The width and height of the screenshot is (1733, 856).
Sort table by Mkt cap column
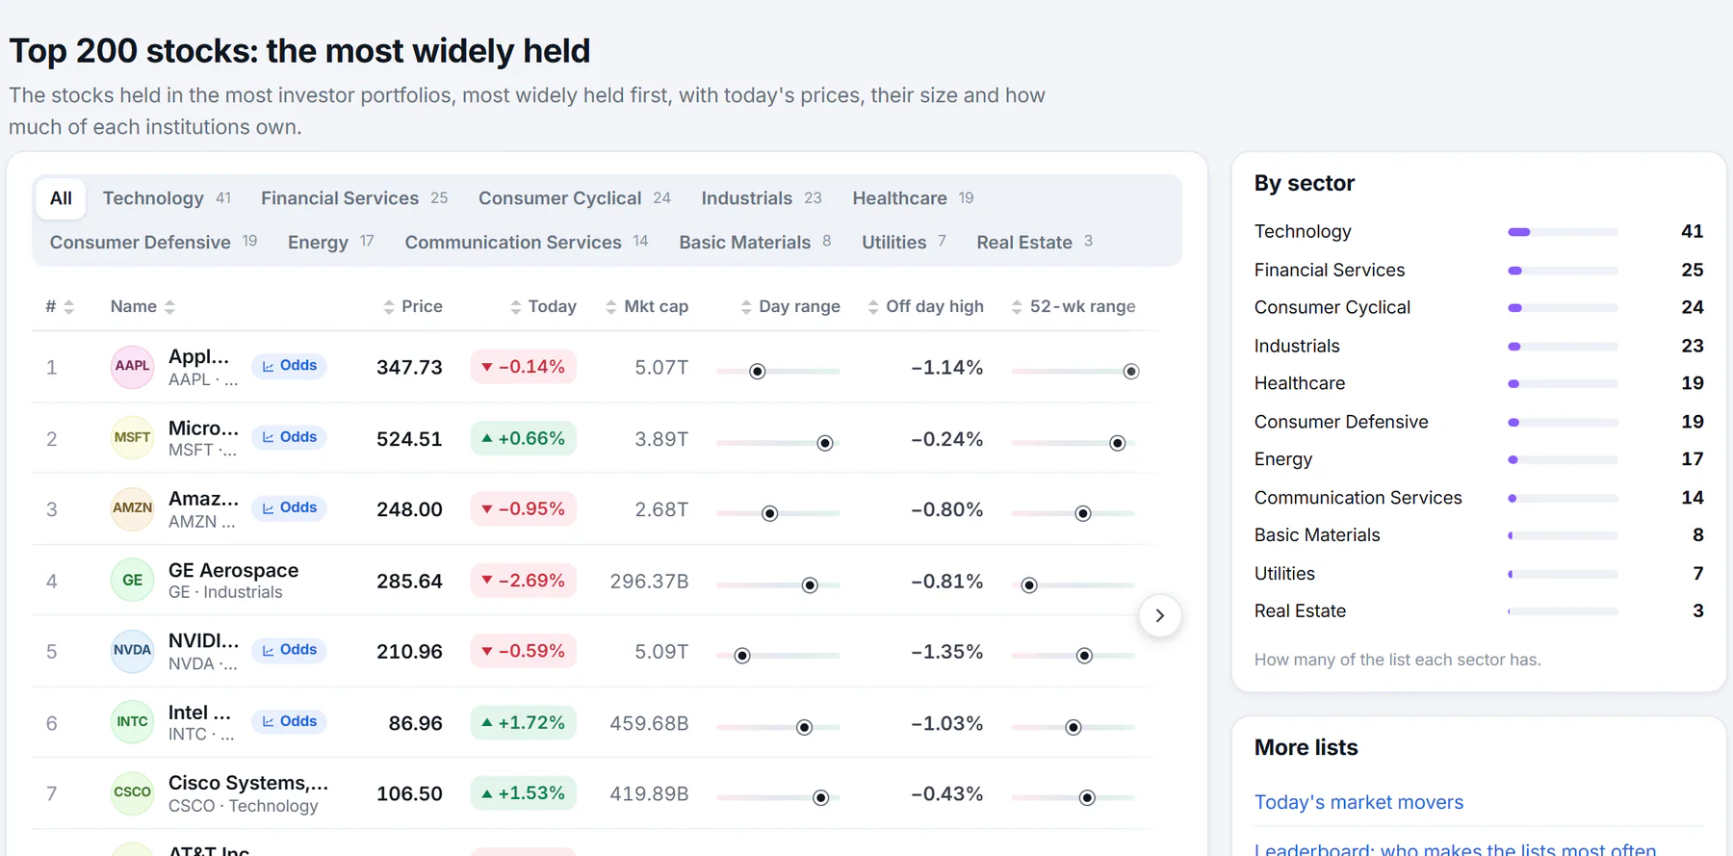(646, 307)
